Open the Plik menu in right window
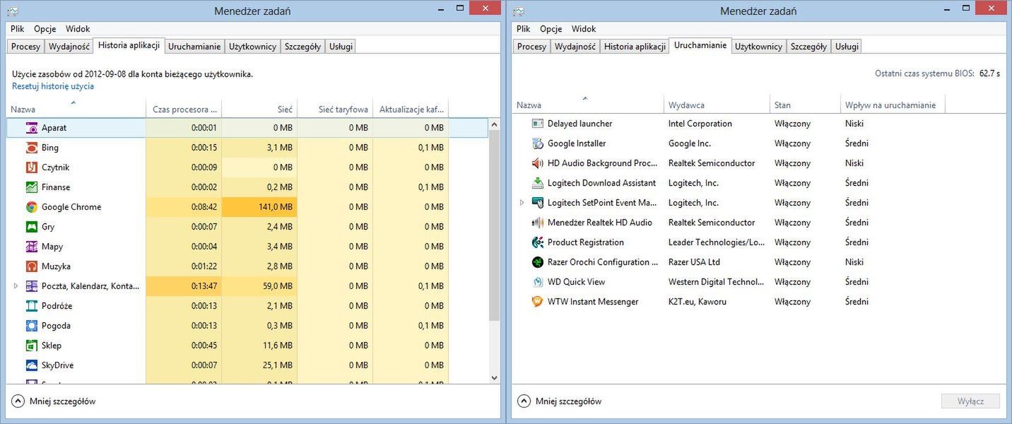1012x424 pixels. click(x=524, y=29)
